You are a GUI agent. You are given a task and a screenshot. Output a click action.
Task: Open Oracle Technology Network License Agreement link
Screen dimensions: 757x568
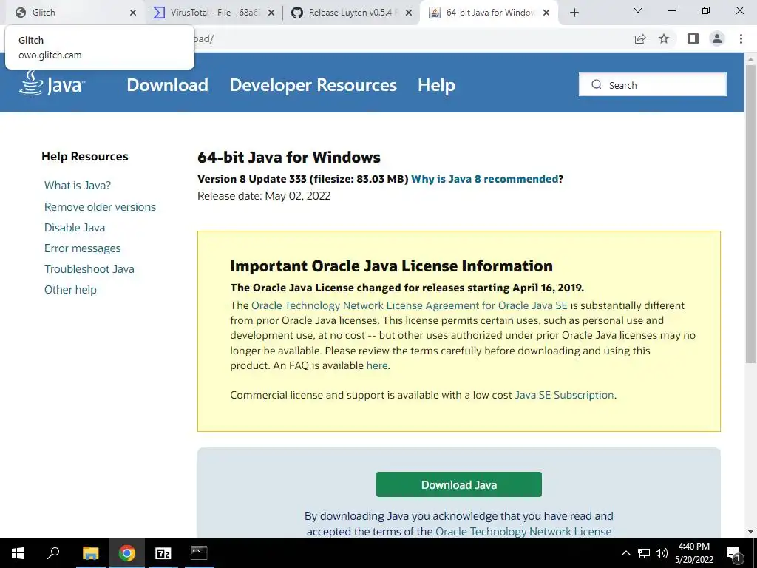click(x=410, y=305)
